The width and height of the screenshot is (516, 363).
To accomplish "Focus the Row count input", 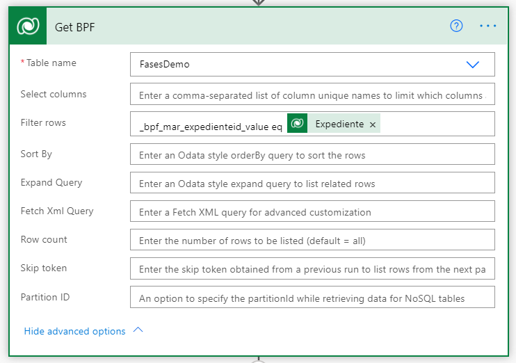I will tap(312, 240).
